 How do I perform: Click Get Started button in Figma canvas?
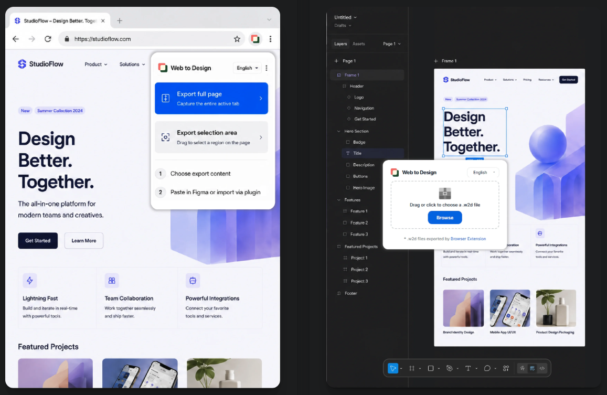point(568,80)
